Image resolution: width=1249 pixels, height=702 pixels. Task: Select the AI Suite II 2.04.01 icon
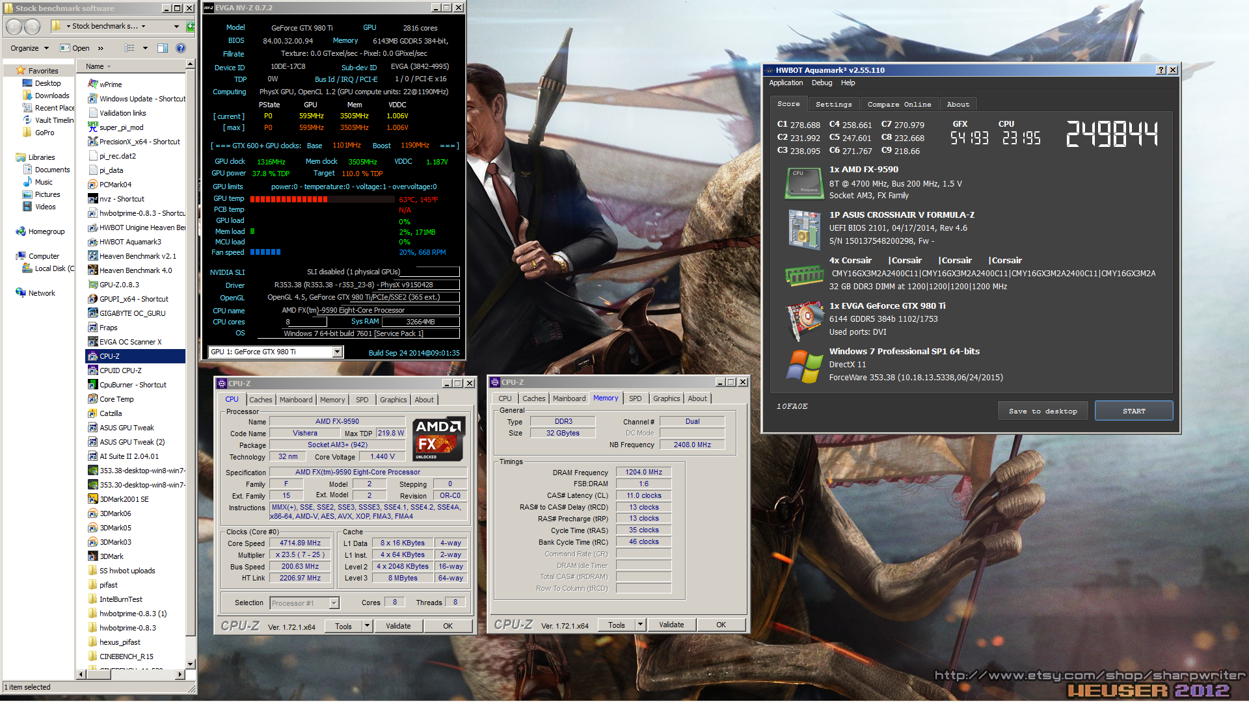pos(93,456)
